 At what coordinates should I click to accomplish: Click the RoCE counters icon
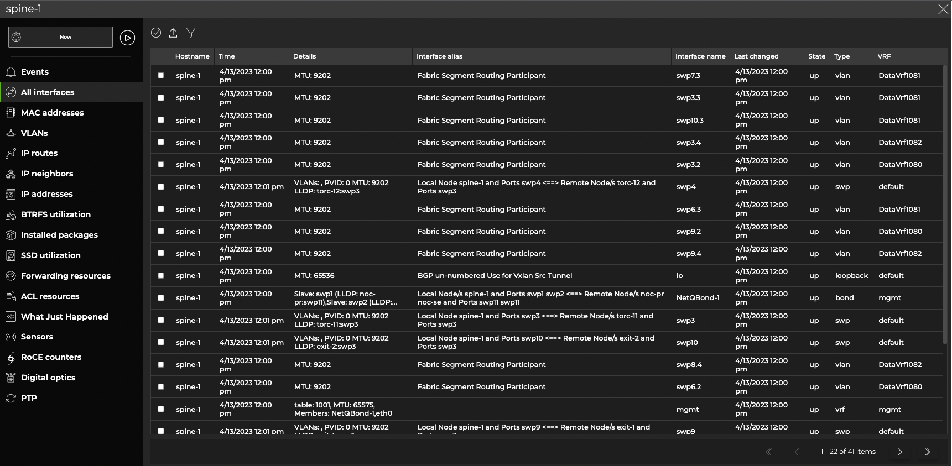pos(11,358)
